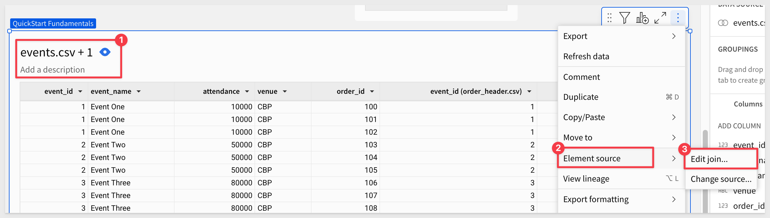Open event_name column dropdown arrow
The image size is (770, 218).
pyautogui.click(x=139, y=92)
